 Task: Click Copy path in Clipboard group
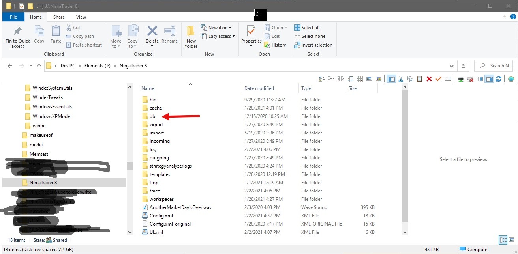click(x=80, y=36)
